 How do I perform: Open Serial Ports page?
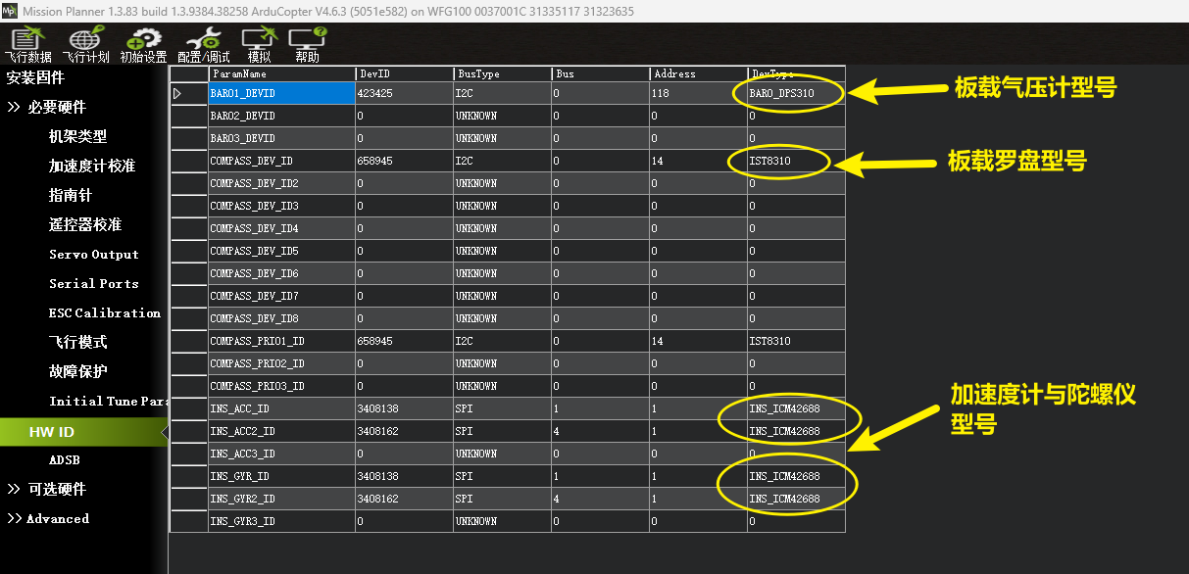[94, 283]
